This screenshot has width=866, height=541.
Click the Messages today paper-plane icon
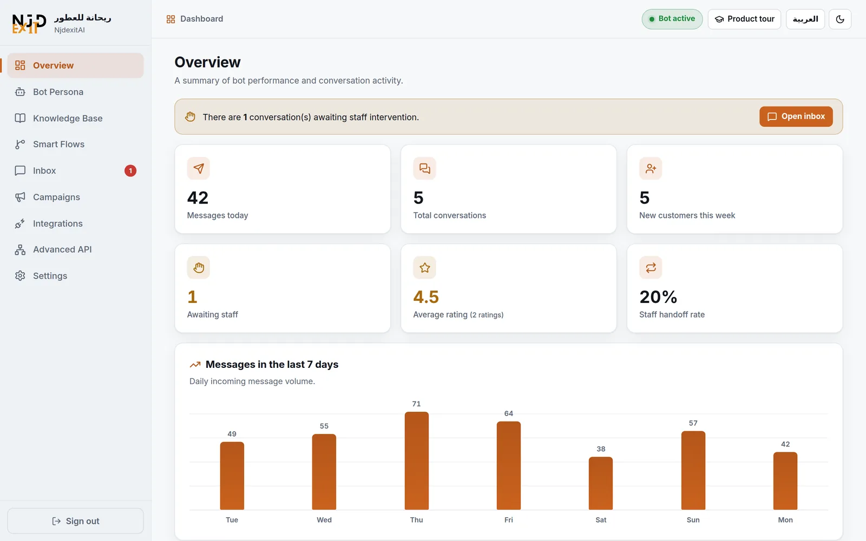[x=199, y=168]
